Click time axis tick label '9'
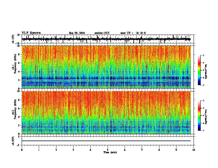Screen dimensions: 218x168 click(176, 150)
